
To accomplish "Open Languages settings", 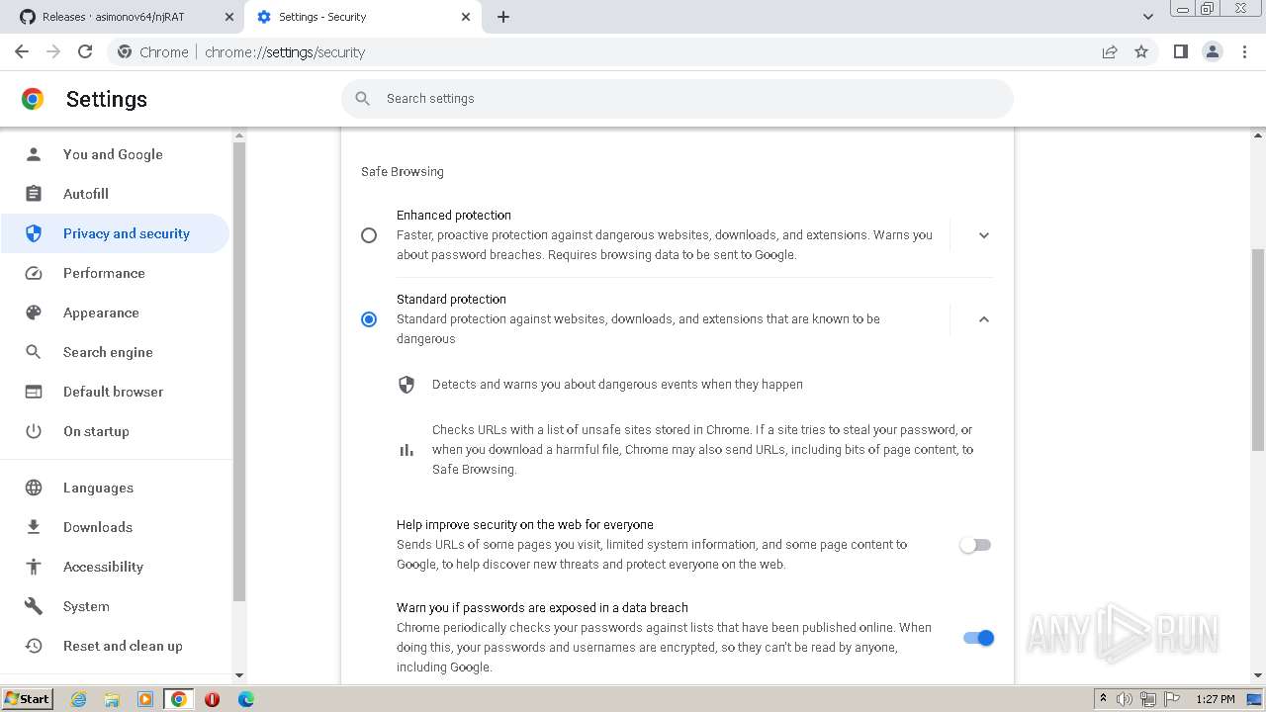I will (115, 488).
